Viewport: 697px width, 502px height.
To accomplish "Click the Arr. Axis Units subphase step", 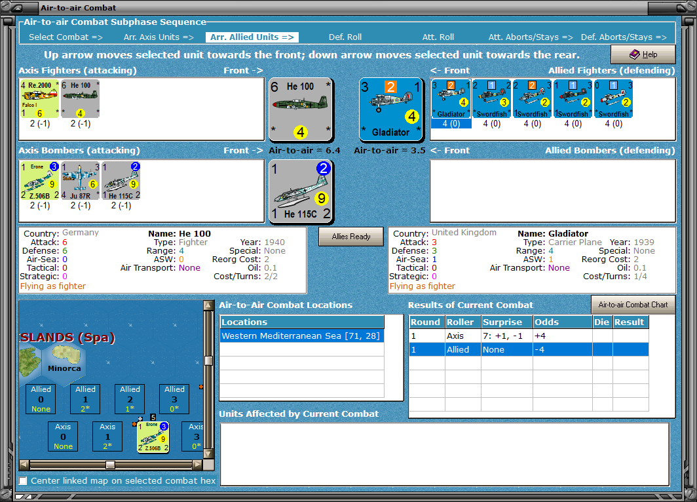I will [x=159, y=37].
